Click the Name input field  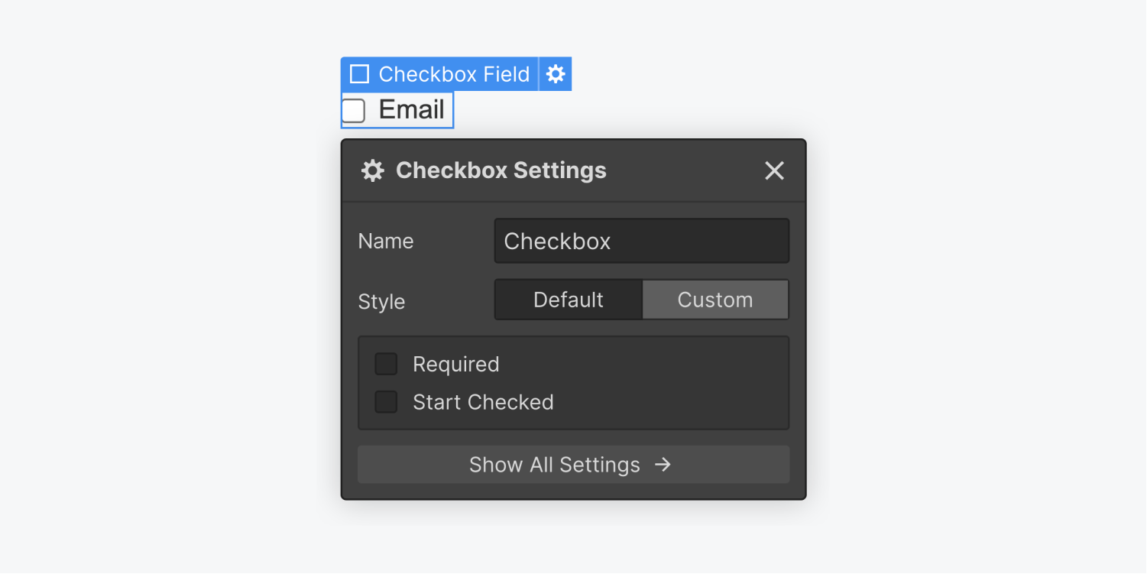pyautogui.click(x=642, y=241)
